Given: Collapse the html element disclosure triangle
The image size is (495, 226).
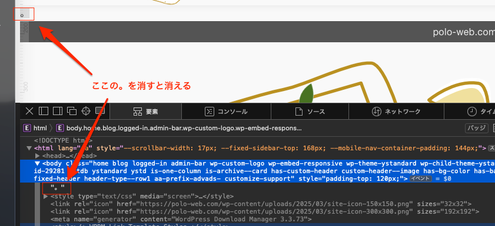Looking at the screenshot, I should pyautogui.click(x=29, y=148).
